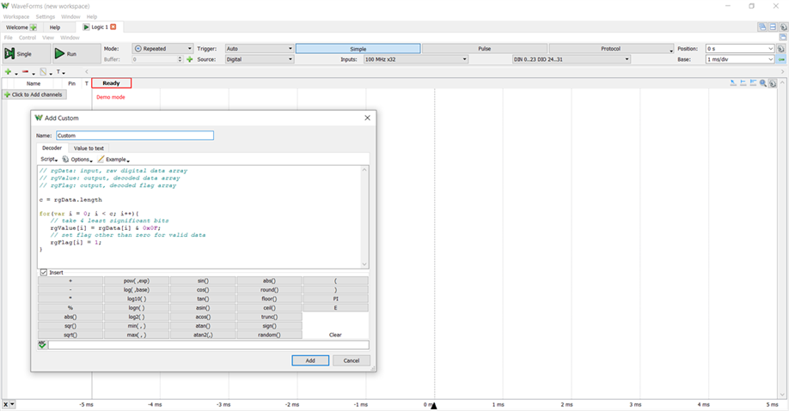
Task: Click the gear icon next to the Position field
Action: 781,49
